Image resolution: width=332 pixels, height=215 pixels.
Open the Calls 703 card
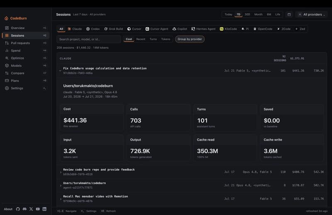click(x=159, y=117)
